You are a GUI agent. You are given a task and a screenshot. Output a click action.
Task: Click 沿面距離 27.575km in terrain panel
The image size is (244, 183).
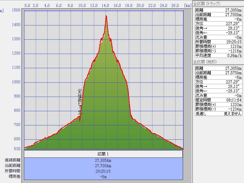coord(218,73)
